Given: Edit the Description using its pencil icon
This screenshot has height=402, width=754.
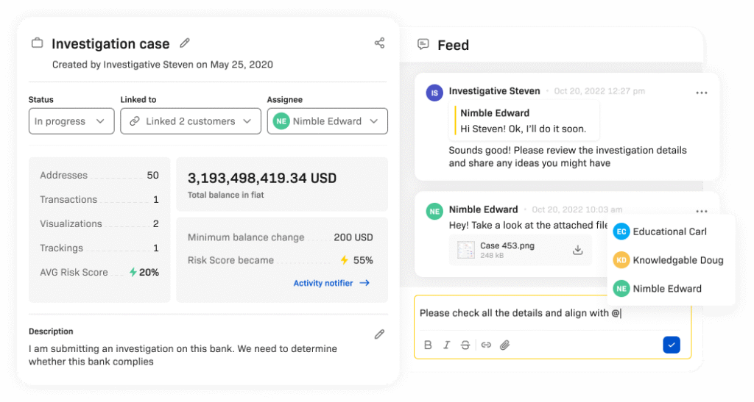Looking at the screenshot, I should coord(379,334).
